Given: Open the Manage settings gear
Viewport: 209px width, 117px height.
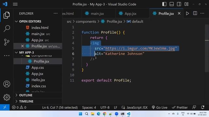Looking at the screenshot, I should point(7,97).
